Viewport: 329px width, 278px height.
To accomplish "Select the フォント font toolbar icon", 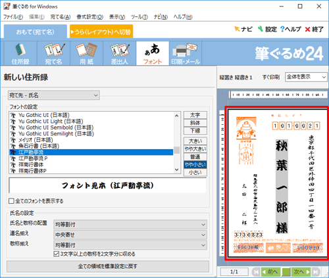I will (x=153, y=53).
